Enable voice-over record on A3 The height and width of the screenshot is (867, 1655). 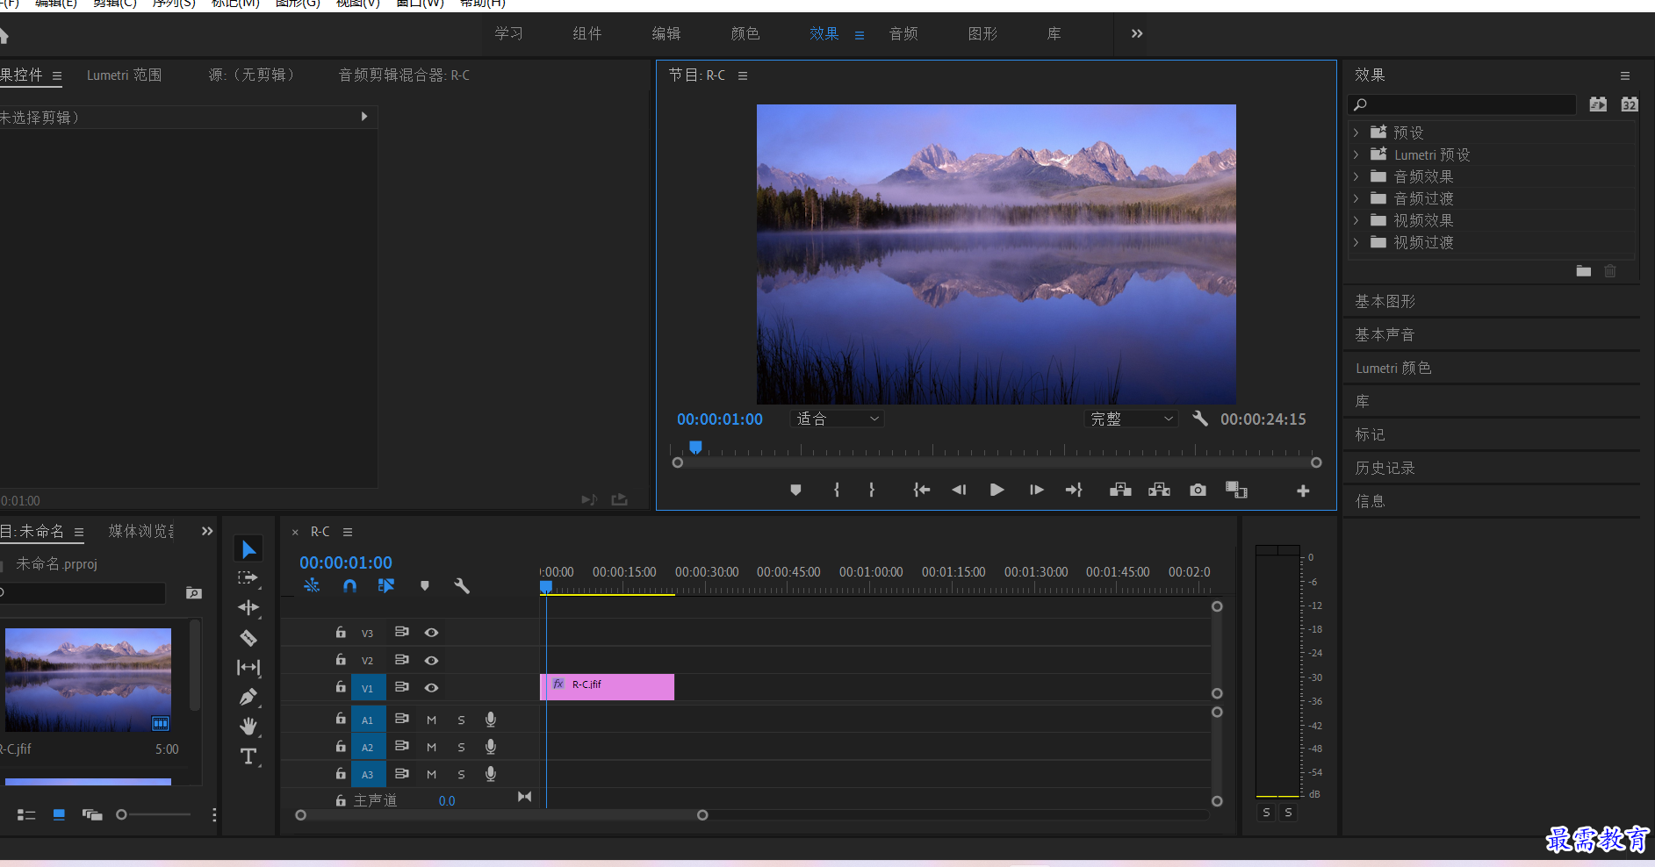coord(491,774)
